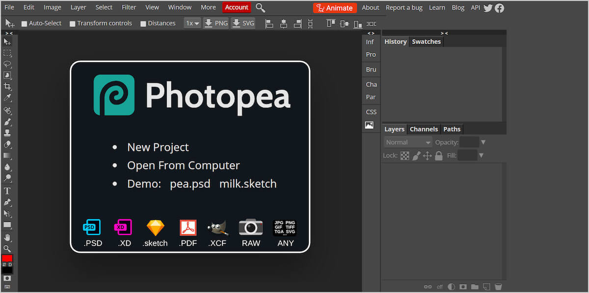The image size is (589, 293).
Task: Open the Twitter icon link
Action: coord(488,7)
